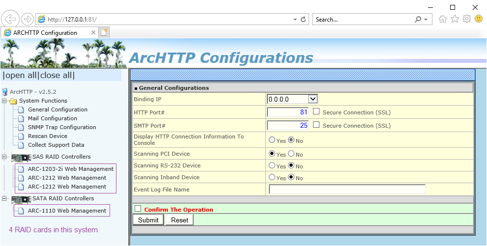Click the close all link
487x246 pixels.
click(x=56, y=75)
